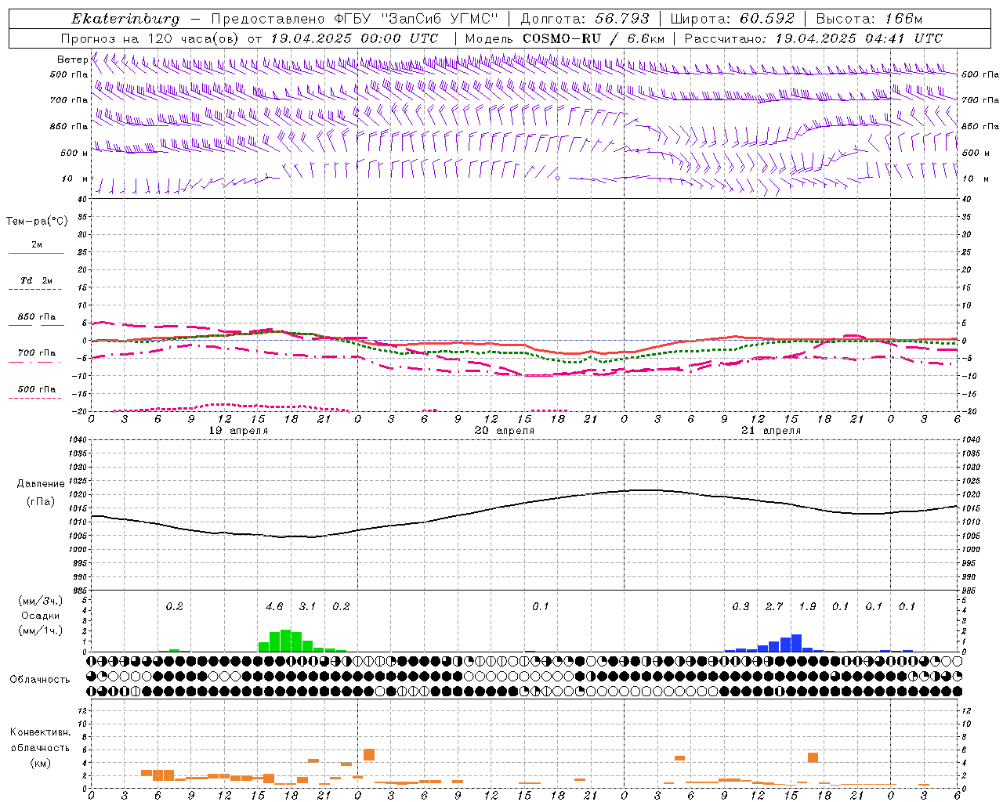The height and width of the screenshot is (802, 1003).
Task: Select the Долгота: 56.793 value
Action: click(x=585, y=19)
